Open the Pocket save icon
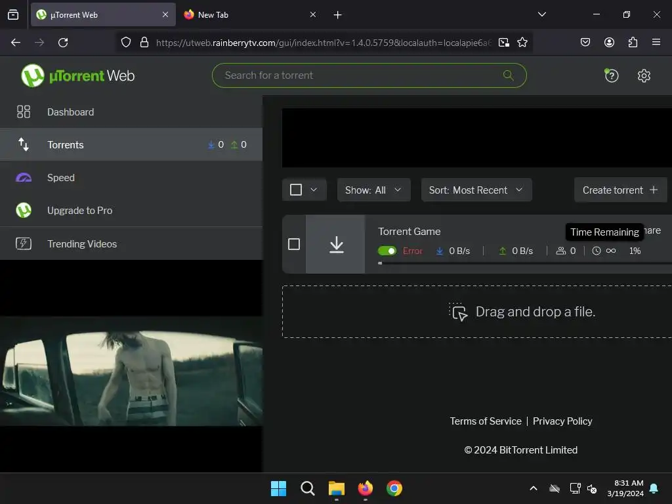 pyautogui.click(x=585, y=42)
